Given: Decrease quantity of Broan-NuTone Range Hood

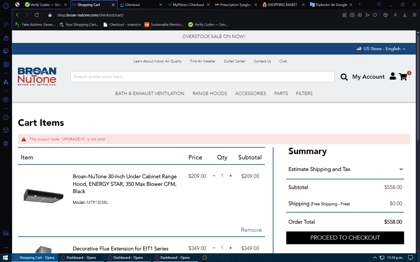Looking at the screenshot, I should point(214,176).
